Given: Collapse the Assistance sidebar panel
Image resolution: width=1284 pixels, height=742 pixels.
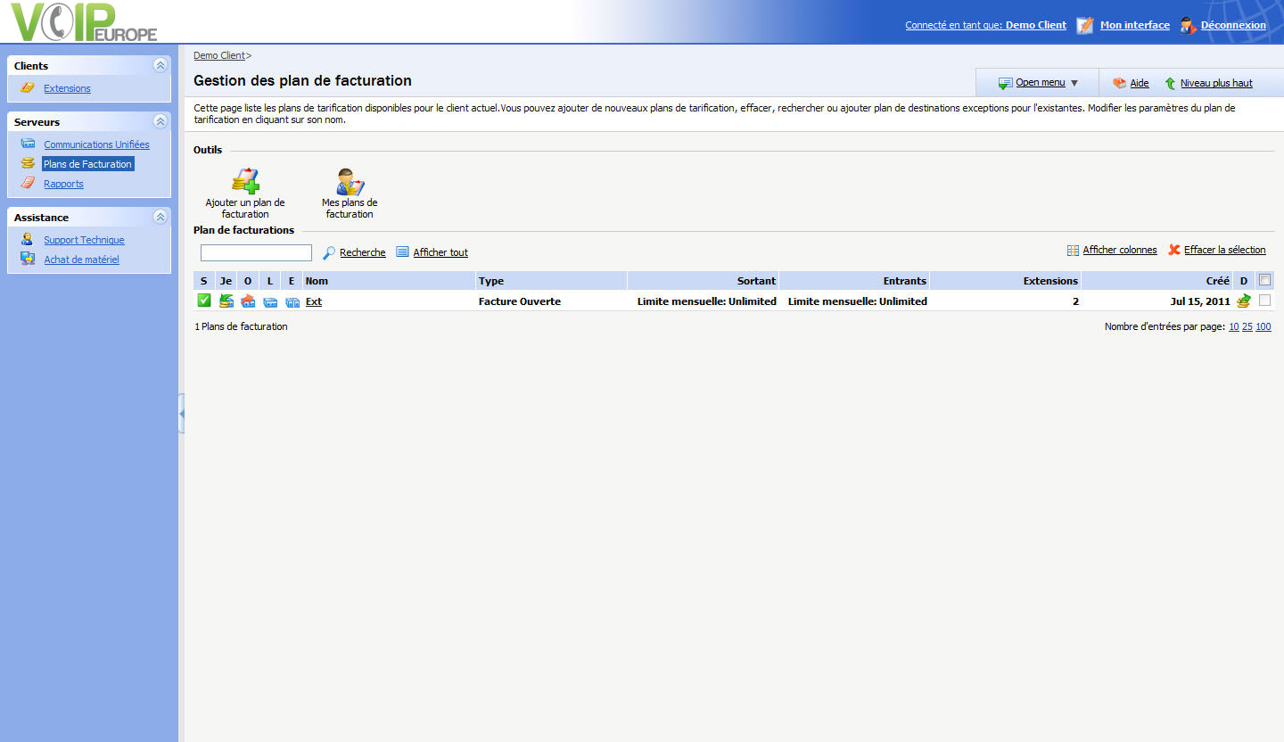Looking at the screenshot, I should [x=160, y=217].
